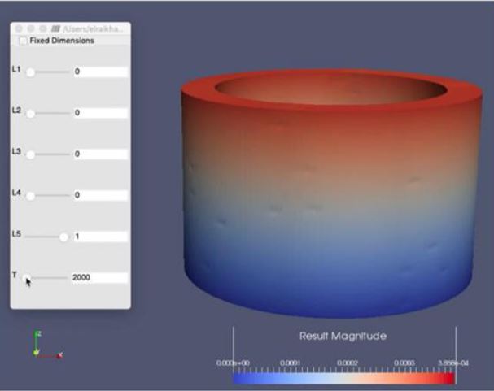Click the 0.0002 legend tick label
The image size is (494, 391).
[348, 363]
